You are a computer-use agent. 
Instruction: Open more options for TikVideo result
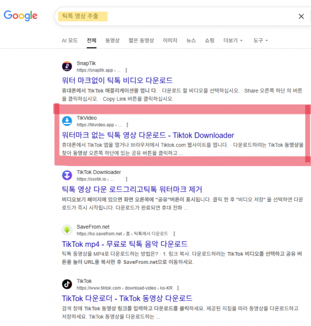[x=128, y=125]
